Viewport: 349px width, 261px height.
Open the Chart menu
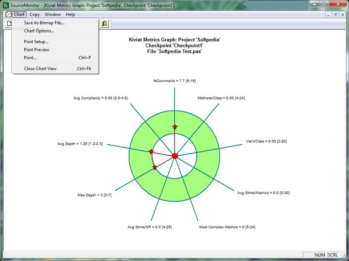coord(19,15)
